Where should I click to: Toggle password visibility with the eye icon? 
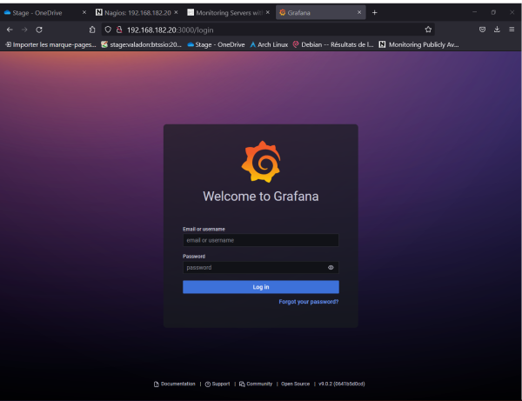click(331, 268)
